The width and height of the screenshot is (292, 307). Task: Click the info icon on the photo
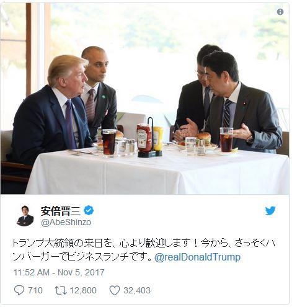click(x=280, y=12)
